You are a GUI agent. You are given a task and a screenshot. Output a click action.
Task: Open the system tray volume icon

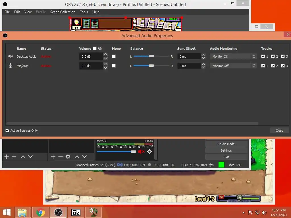tap(264, 213)
